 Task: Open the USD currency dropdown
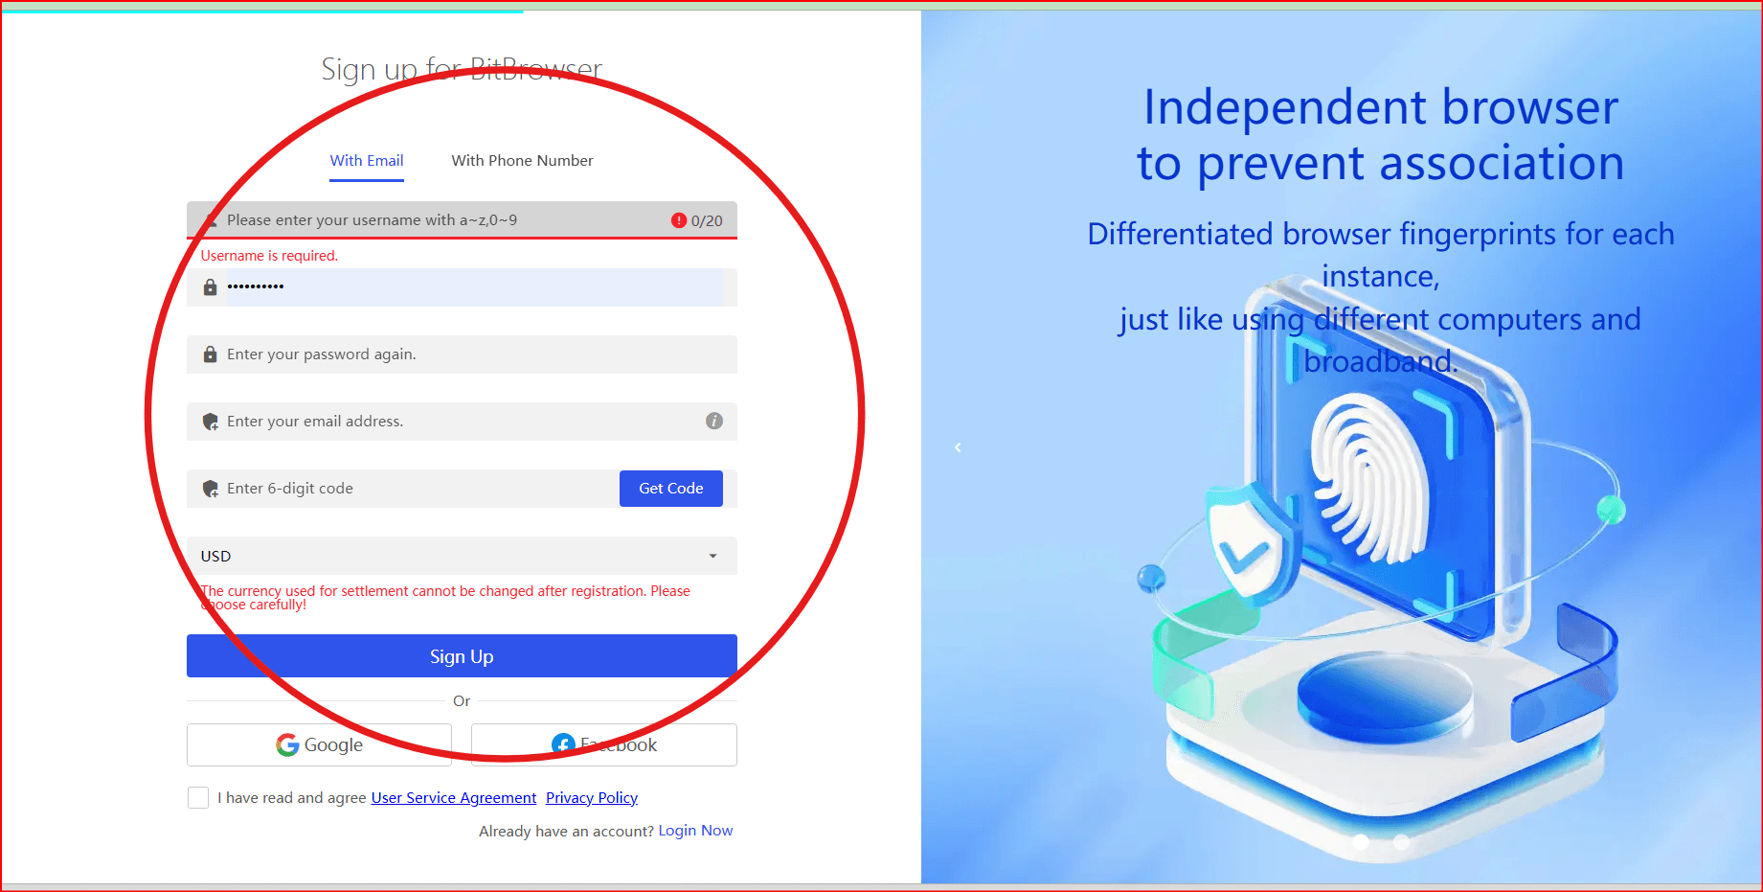point(462,556)
